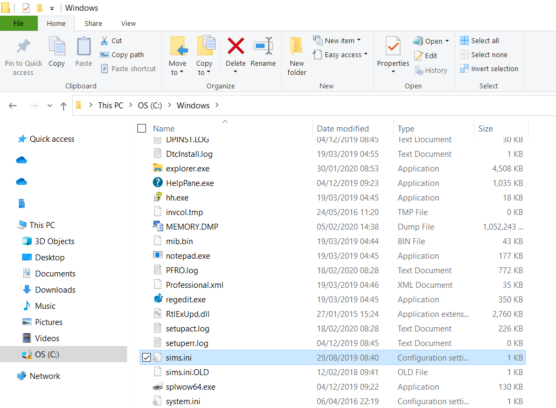Viewport: 556px width, 408px height.
Task: Go back using the left arrow
Action: (13, 106)
